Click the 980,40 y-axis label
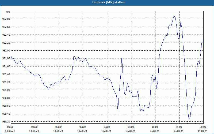The width and height of the screenshot is (214, 134). (x=6, y=114)
